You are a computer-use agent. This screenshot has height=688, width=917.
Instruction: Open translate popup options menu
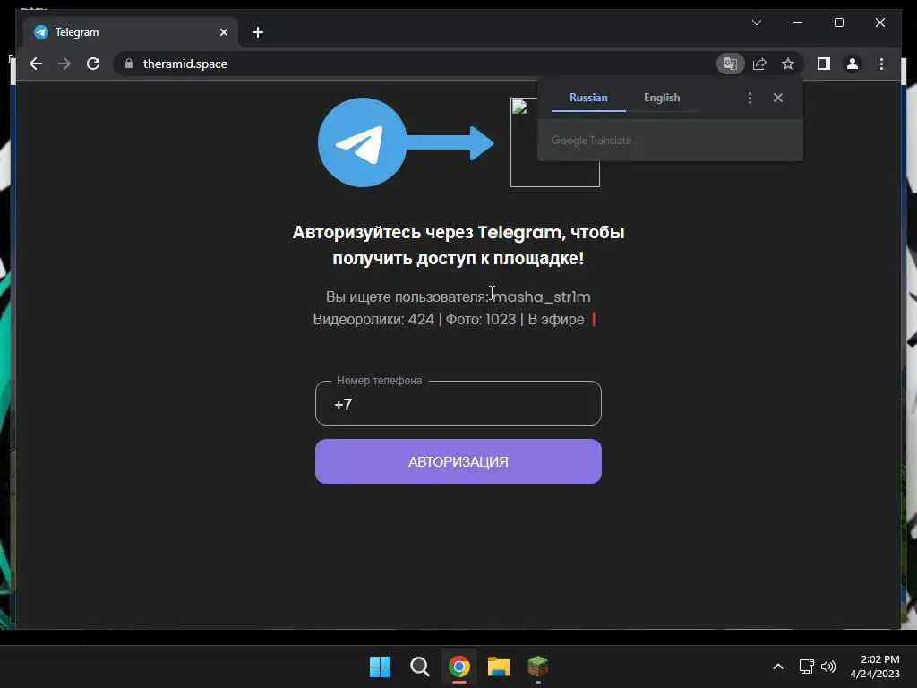pyautogui.click(x=750, y=98)
